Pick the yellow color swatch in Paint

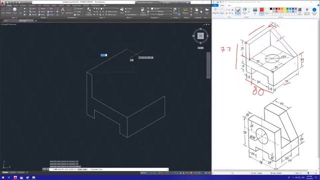[x=284, y=9]
